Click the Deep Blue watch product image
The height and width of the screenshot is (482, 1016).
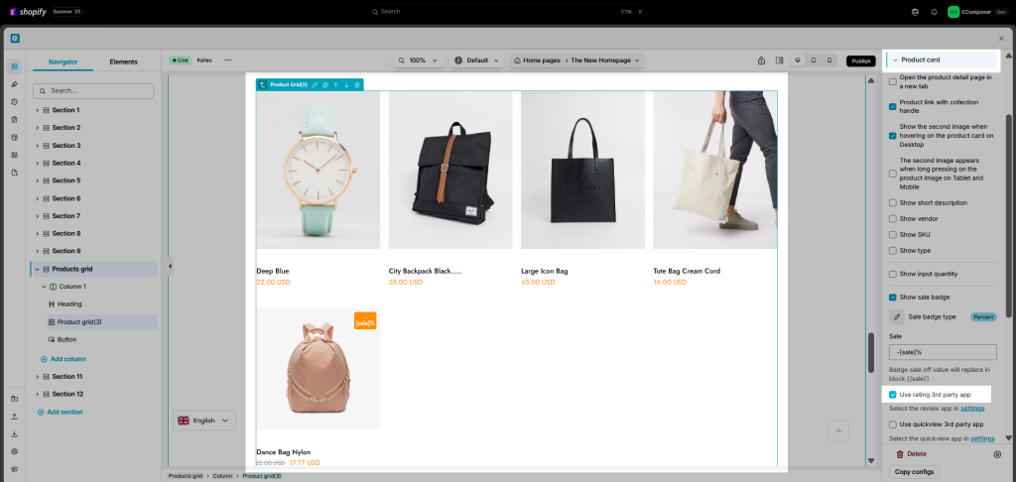[x=318, y=170]
